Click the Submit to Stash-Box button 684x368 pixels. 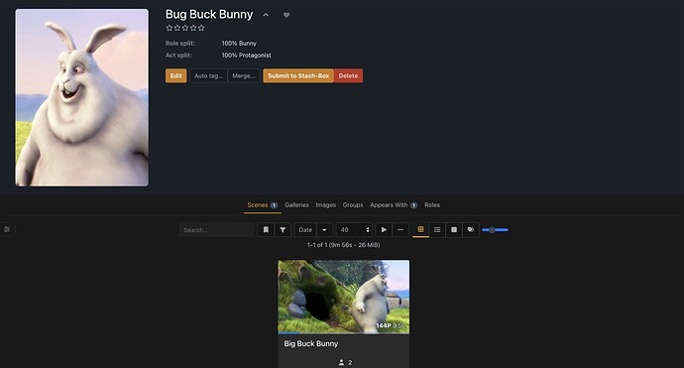pyautogui.click(x=298, y=75)
